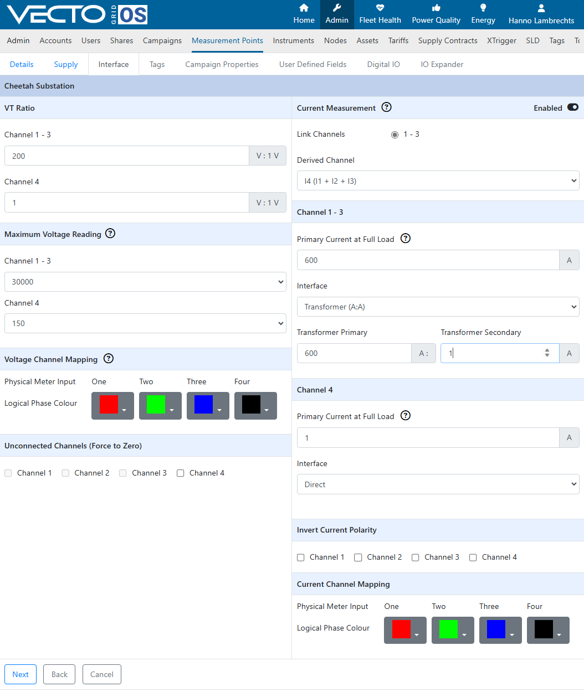Invert polarity for Channel 3
584x692 pixels.
(x=415, y=557)
